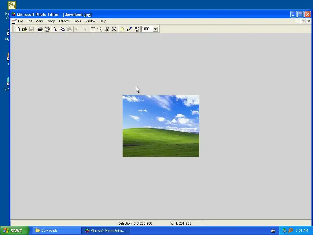Screen dimensions: 313x235
Task: Open the Window menu
Action: 90,21
